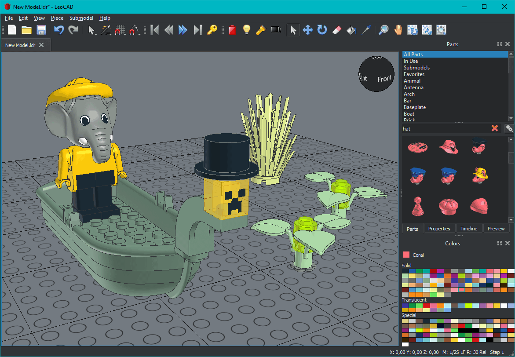This screenshot has width=515, height=357.
Task: Go back to the previous step
Action: click(169, 30)
